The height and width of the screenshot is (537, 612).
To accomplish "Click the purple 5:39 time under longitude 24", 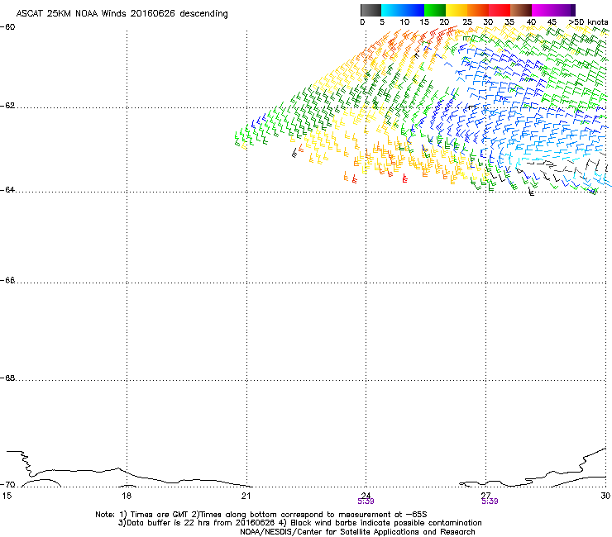I will (x=366, y=501).
